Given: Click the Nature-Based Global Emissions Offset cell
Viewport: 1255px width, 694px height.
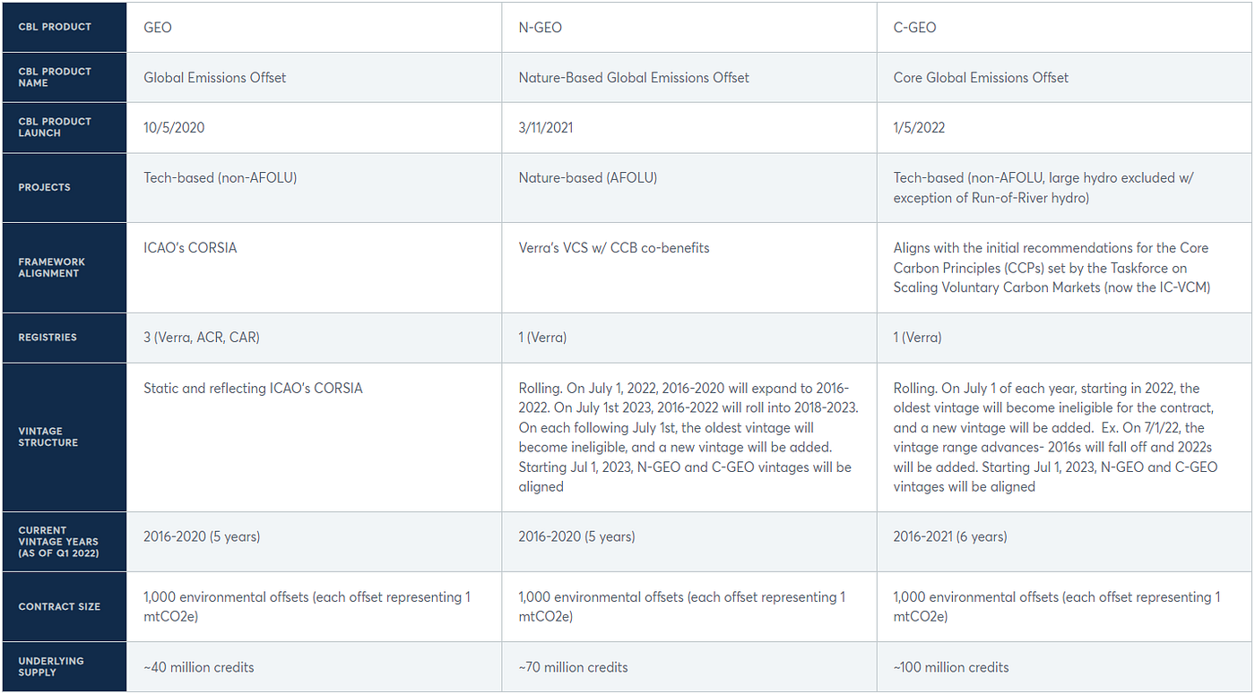Looking at the screenshot, I should click(x=689, y=77).
